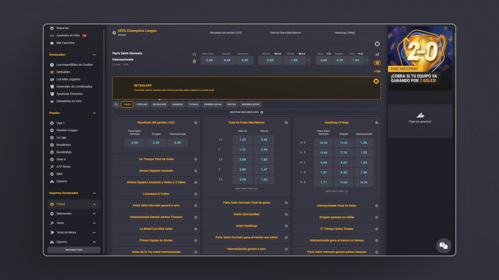Click the main page vertical scrollbar
The height and width of the screenshot is (280, 499).
tap(455, 44)
